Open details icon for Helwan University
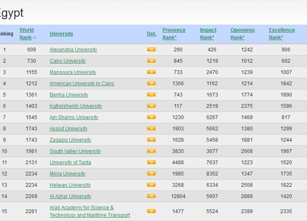 [151, 185]
